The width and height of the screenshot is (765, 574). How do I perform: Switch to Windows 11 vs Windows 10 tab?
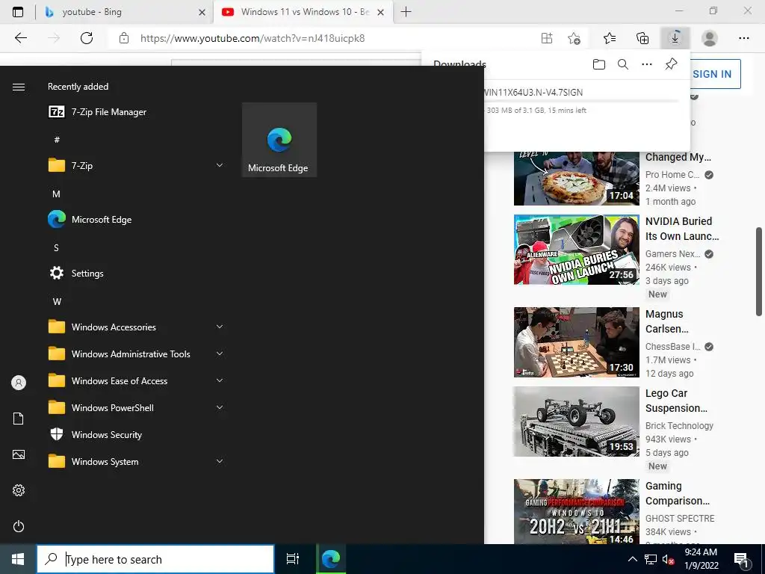pyautogui.click(x=303, y=12)
